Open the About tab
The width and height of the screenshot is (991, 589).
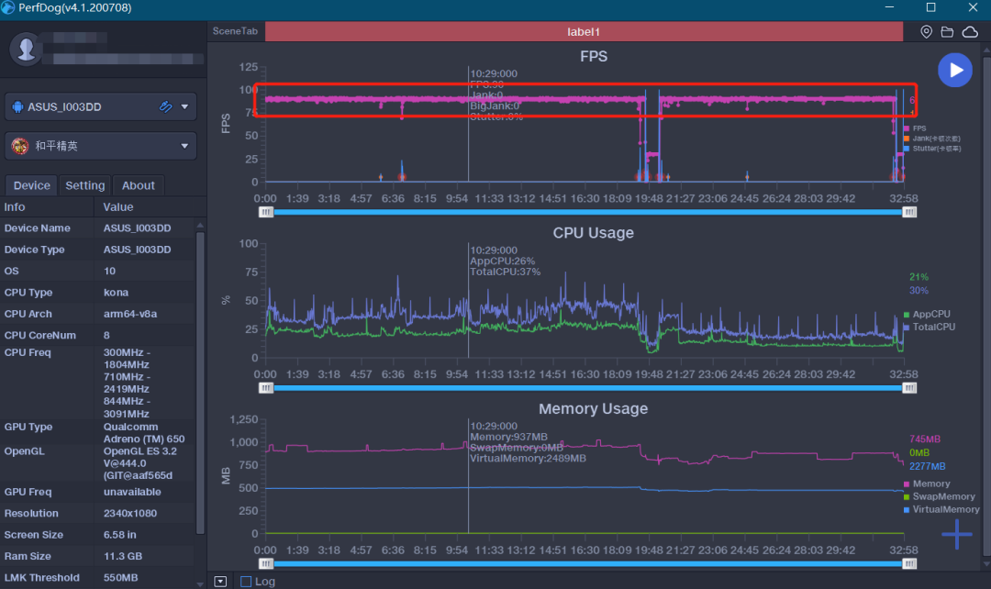pyautogui.click(x=139, y=185)
